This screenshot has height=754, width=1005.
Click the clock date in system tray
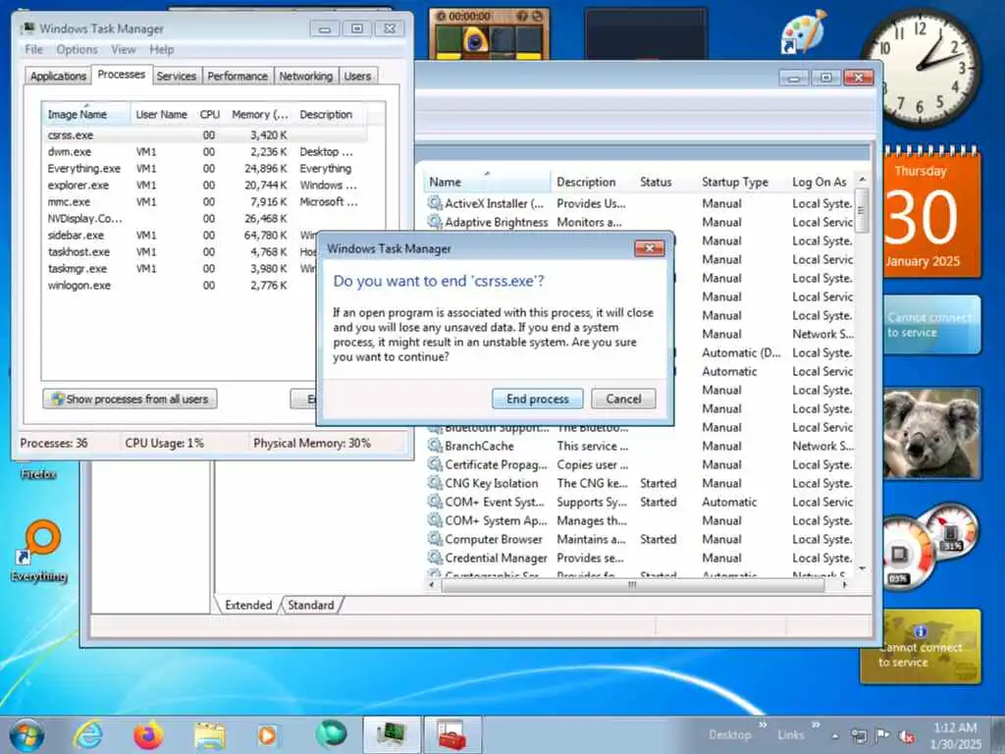click(x=956, y=735)
